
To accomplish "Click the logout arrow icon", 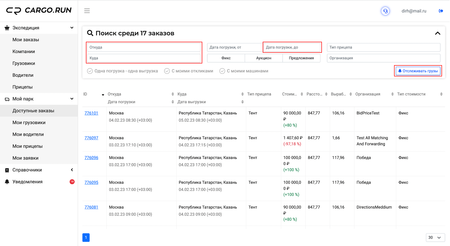I will (x=441, y=11).
